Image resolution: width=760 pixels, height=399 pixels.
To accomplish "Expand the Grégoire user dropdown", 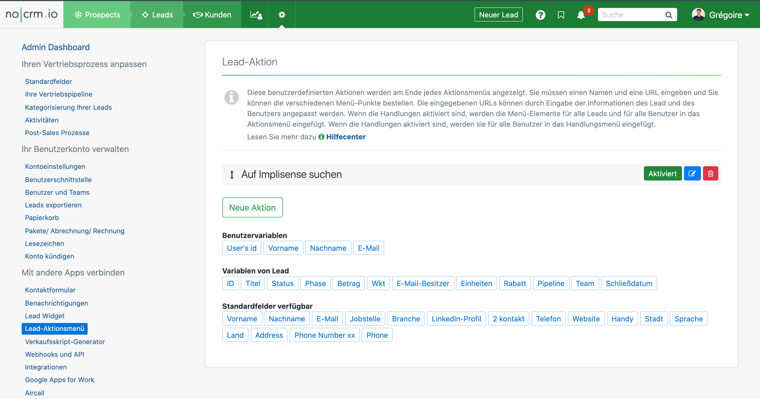I will tap(721, 15).
